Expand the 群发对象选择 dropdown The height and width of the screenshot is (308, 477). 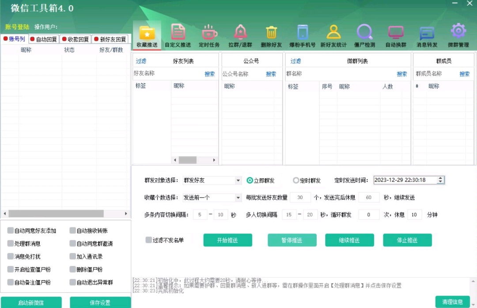[238, 180]
